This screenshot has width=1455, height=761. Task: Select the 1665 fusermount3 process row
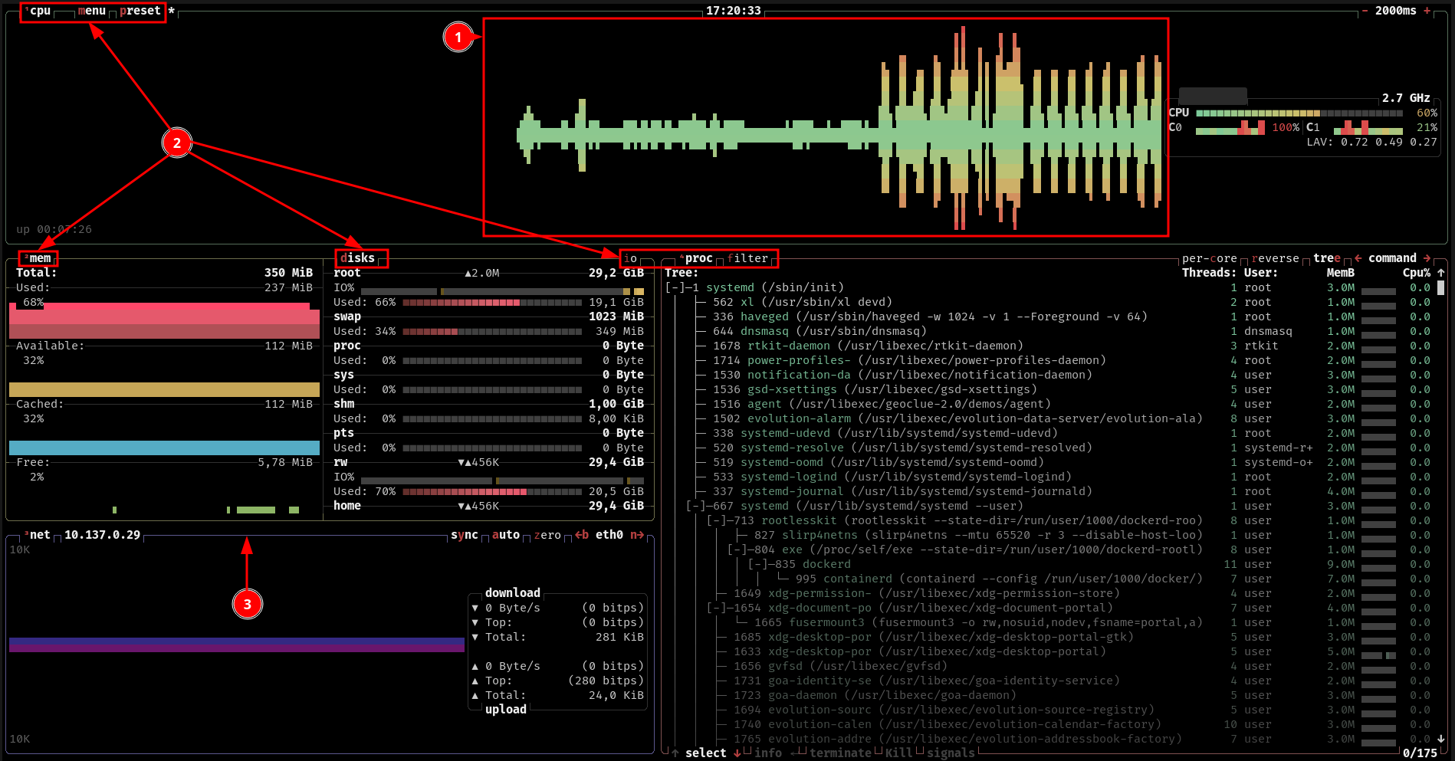[x=1049, y=622]
